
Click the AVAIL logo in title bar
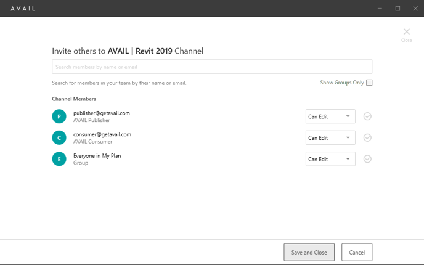tap(23, 9)
